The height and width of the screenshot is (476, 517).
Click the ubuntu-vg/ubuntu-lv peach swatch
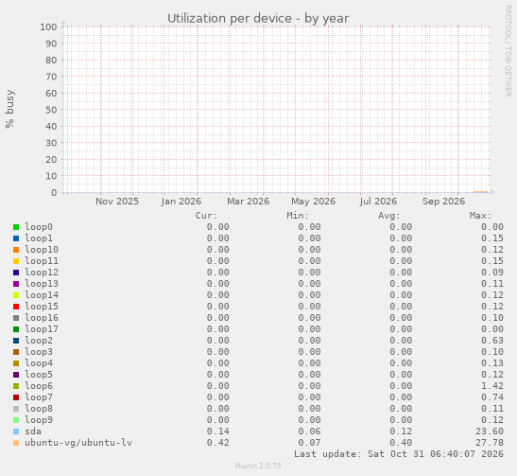tap(16, 443)
